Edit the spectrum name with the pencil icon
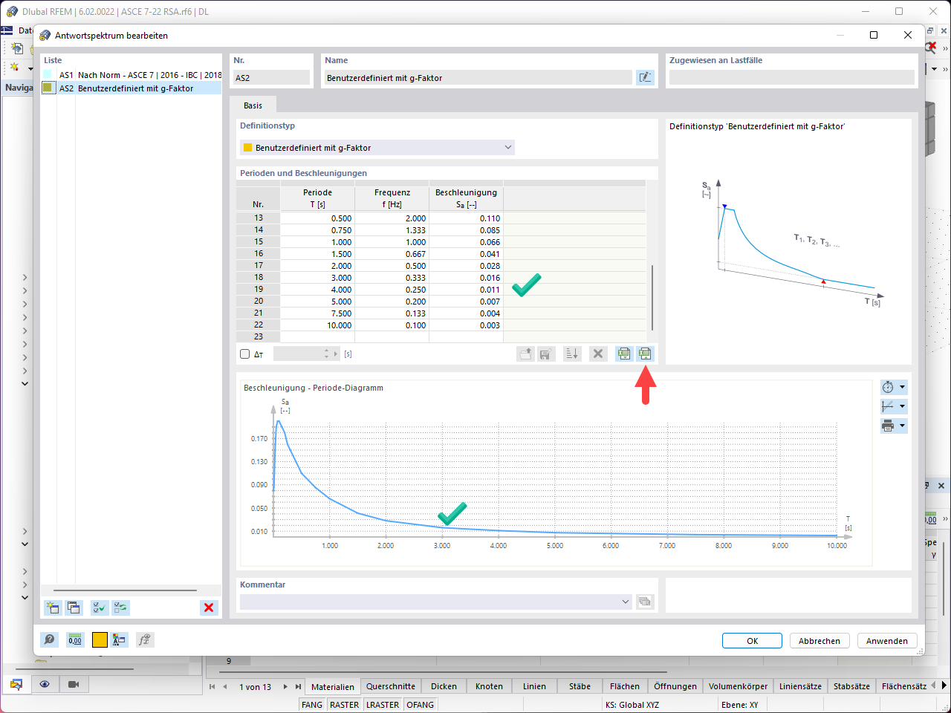Viewport: 951px width, 713px height. tap(645, 77)
